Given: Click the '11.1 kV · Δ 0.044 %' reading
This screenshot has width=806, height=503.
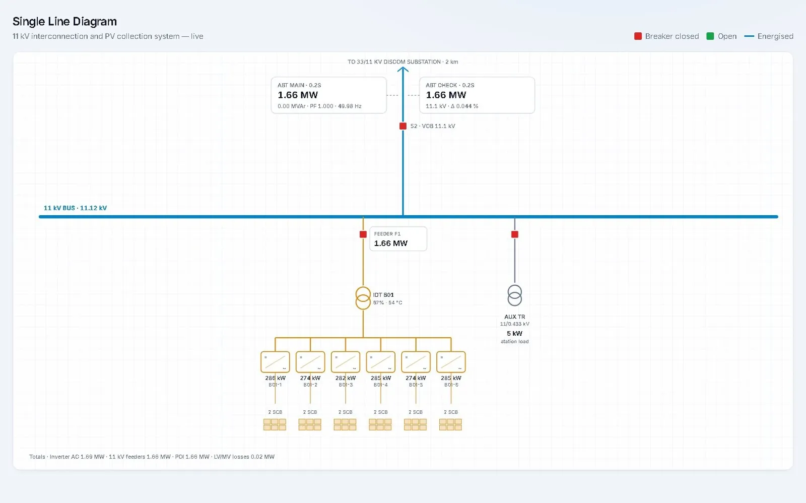Looking at the screenshot, I should point(452,106).
